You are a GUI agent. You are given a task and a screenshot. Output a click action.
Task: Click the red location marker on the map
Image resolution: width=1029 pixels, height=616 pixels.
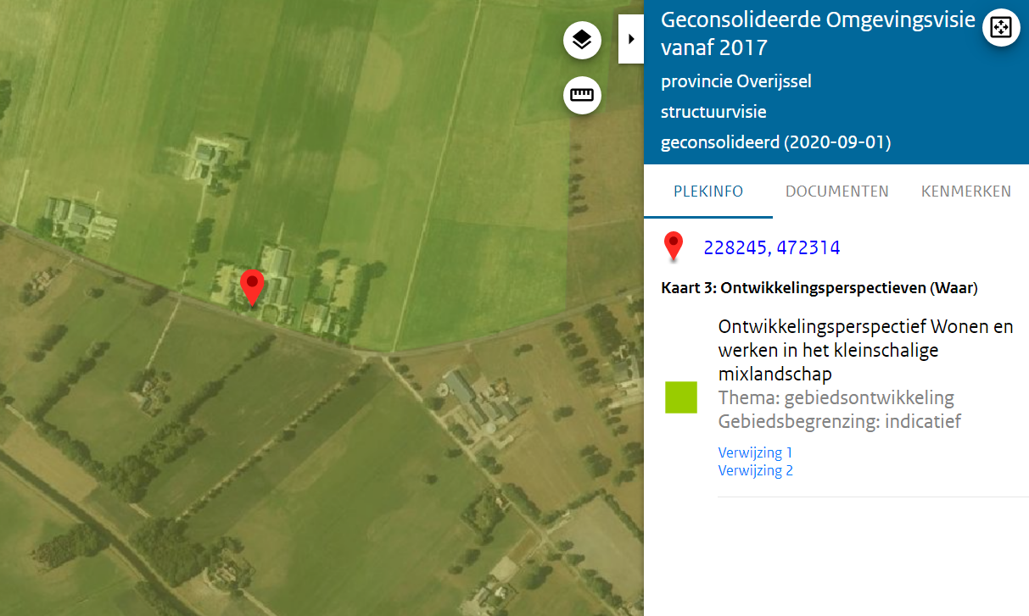click(x=252, y=287)
